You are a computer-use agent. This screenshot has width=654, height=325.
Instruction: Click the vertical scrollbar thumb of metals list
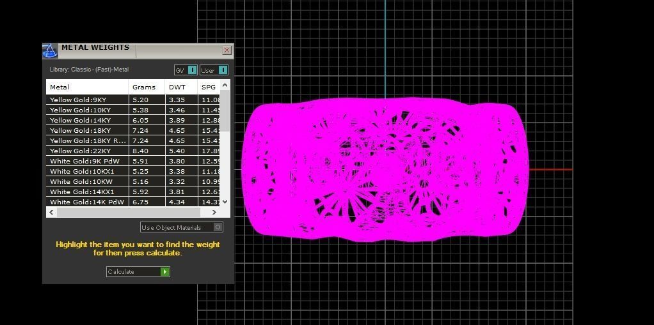click(225, 110)
